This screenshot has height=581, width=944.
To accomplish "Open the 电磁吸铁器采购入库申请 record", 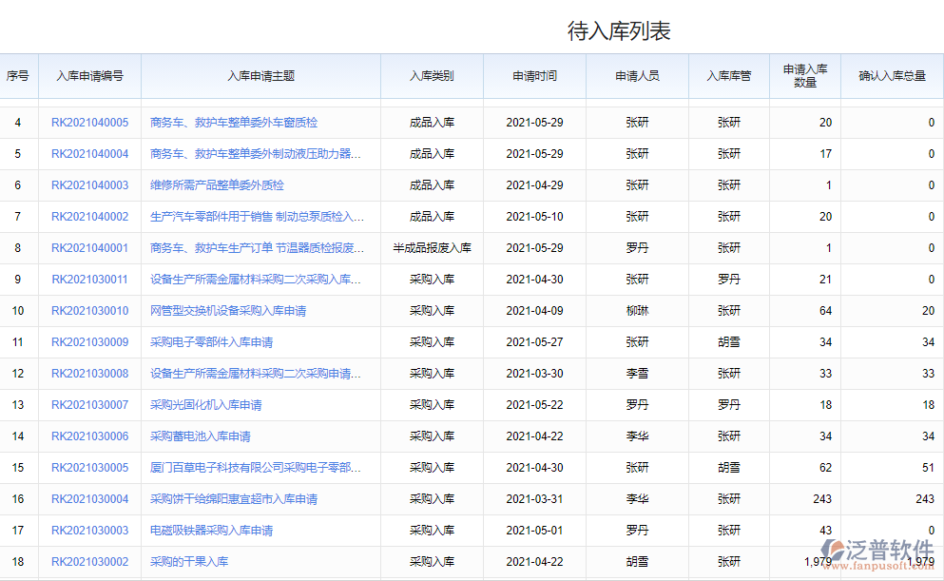I will 213,530.
